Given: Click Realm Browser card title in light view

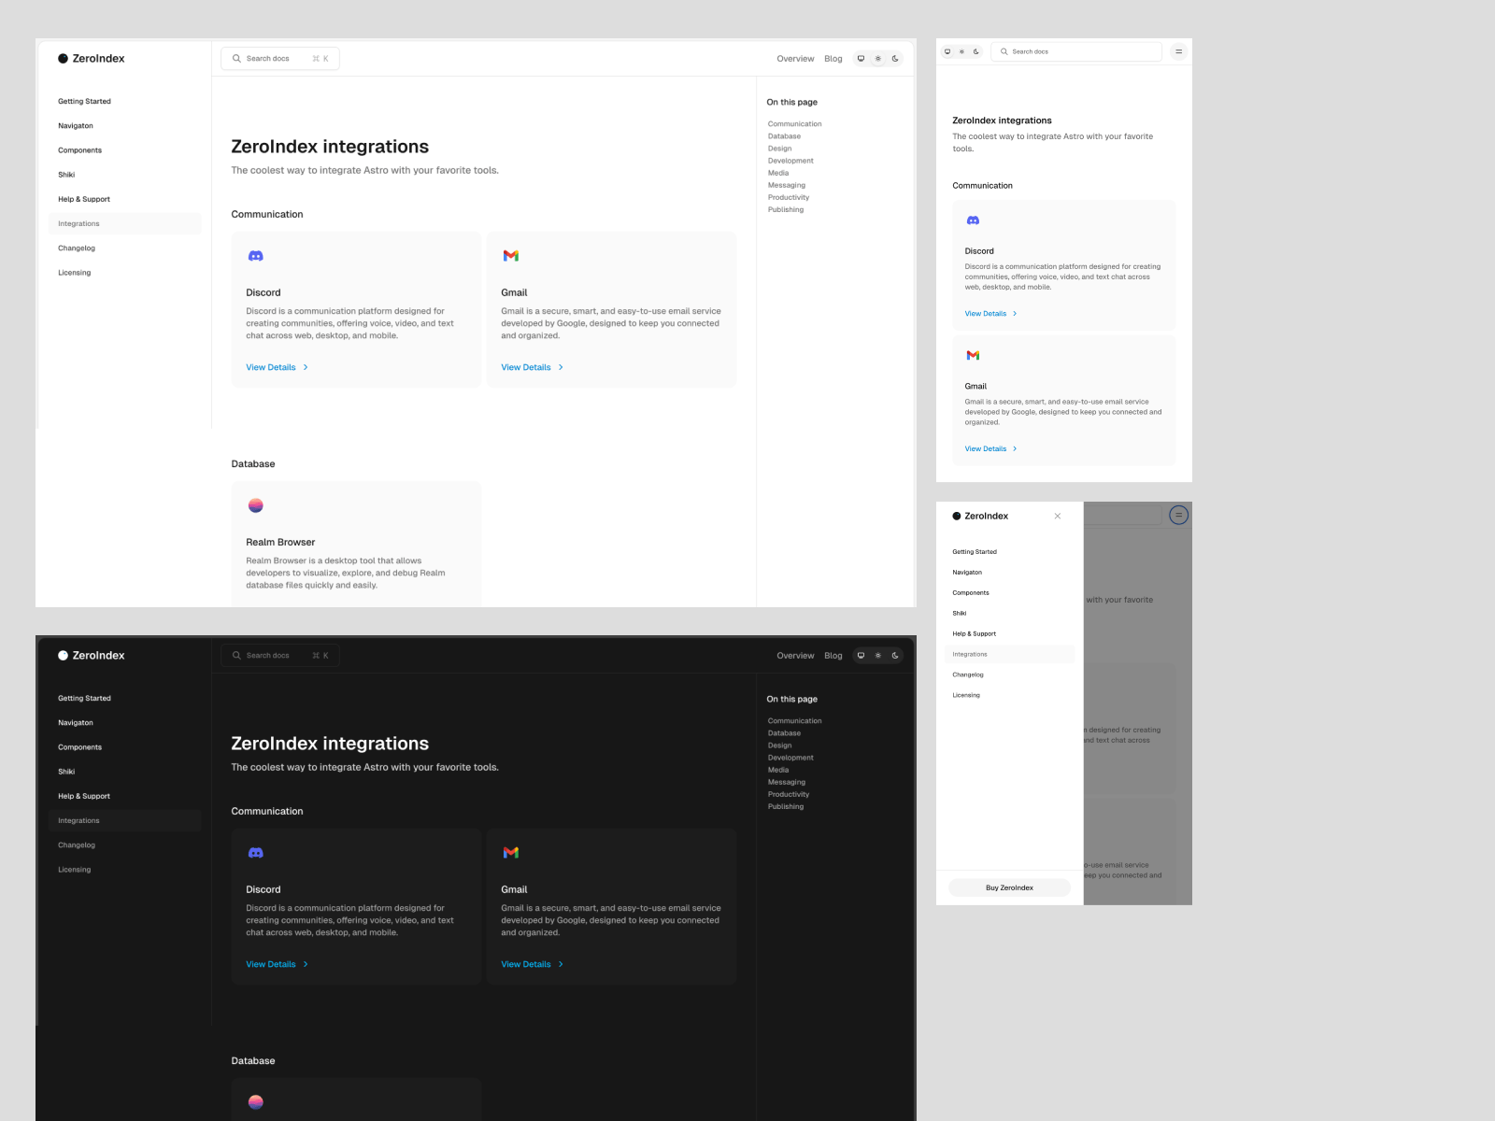Looking at the screenshot, I should pos(280,542).
